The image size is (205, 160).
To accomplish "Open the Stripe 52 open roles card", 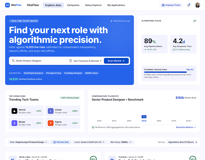I will pos(26,123).
